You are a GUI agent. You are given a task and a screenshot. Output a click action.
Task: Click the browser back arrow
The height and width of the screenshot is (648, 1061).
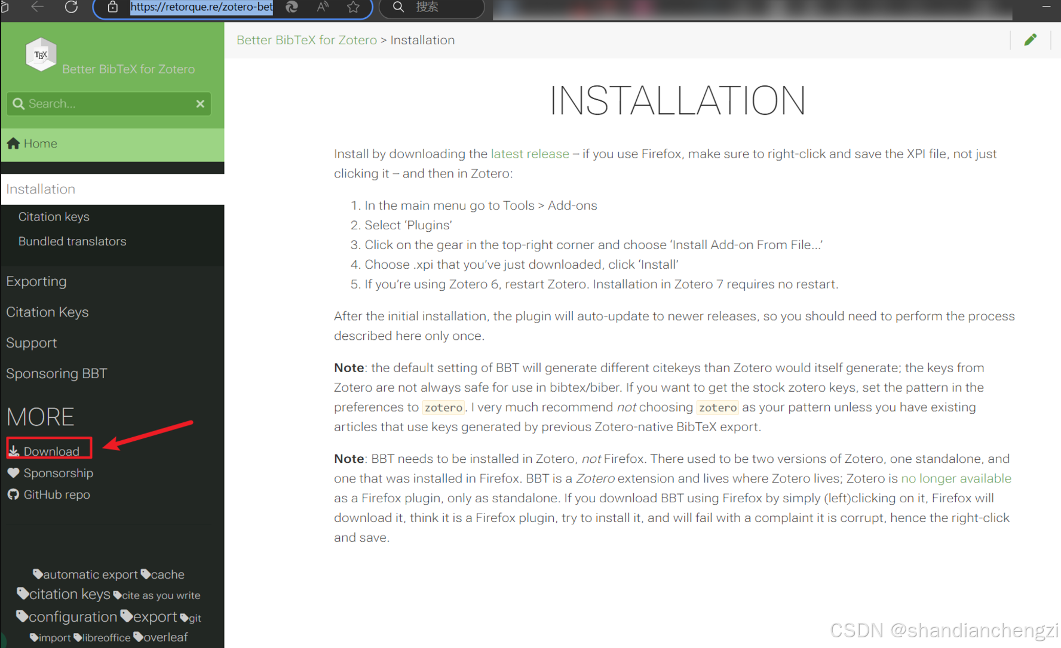(x=38, y=7)
